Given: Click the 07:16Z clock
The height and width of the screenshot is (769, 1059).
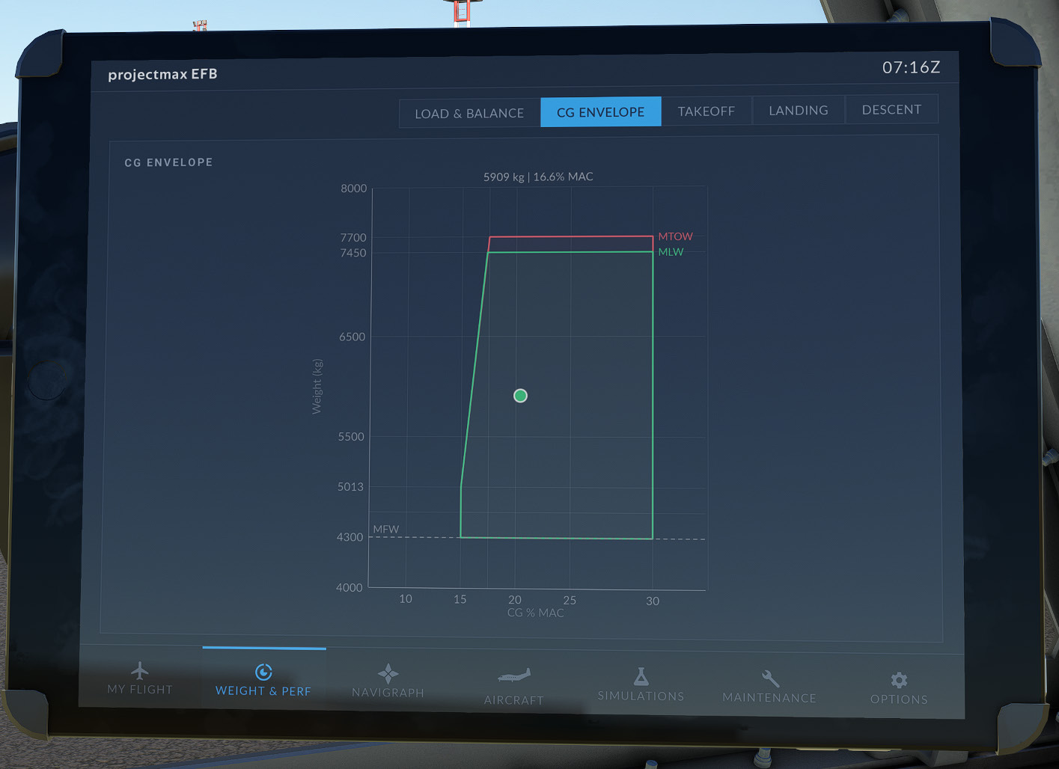Looking at the screenshot, I should (x=911, y=67).
